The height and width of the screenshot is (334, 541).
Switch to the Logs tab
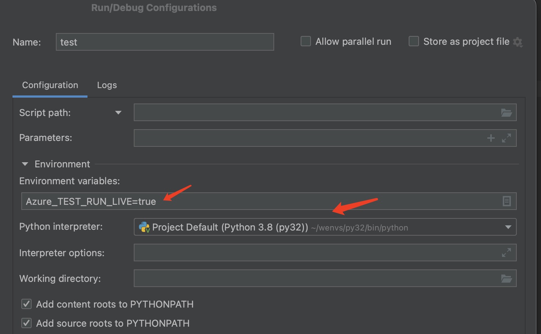(x=107, y=85)
